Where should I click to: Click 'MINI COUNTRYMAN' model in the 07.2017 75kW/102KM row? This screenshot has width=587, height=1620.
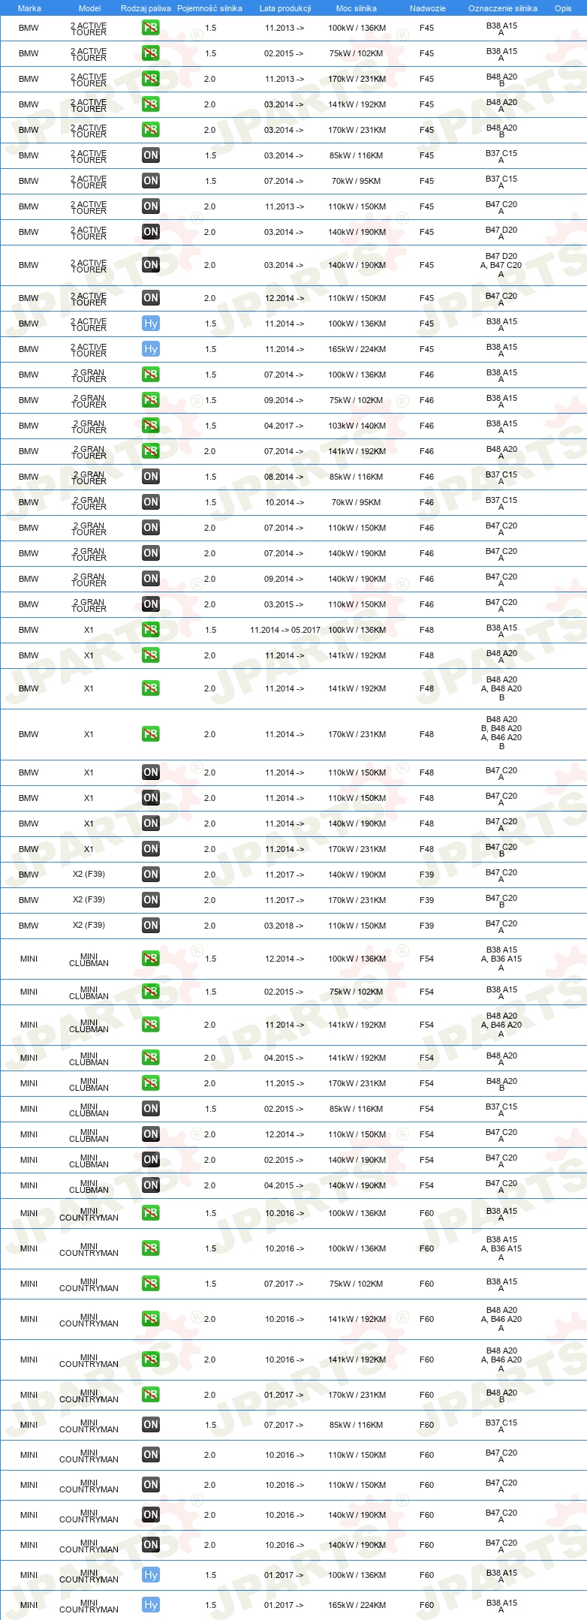click(89, 1284)
